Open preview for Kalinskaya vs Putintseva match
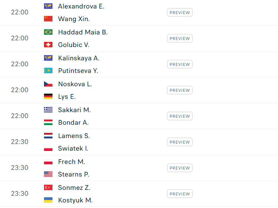 180,64
